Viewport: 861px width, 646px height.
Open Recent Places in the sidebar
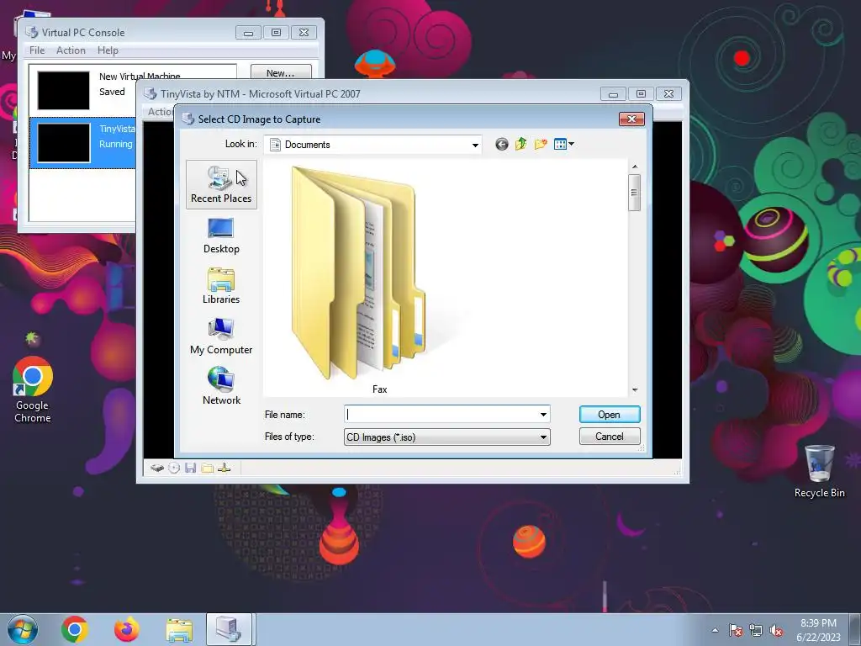tap(221, 184)
